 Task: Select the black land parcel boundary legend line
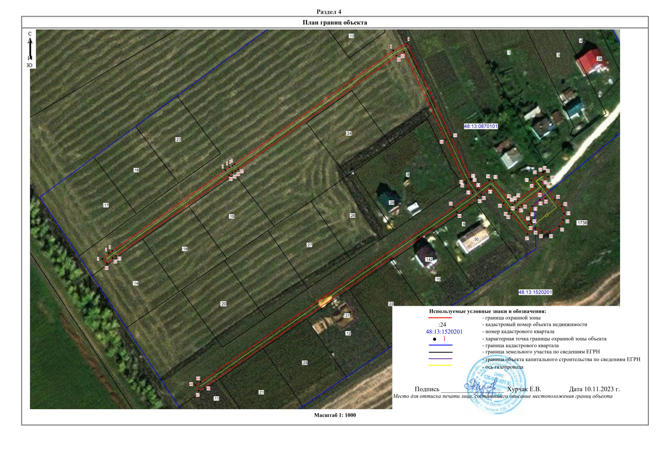click(440, 352)
